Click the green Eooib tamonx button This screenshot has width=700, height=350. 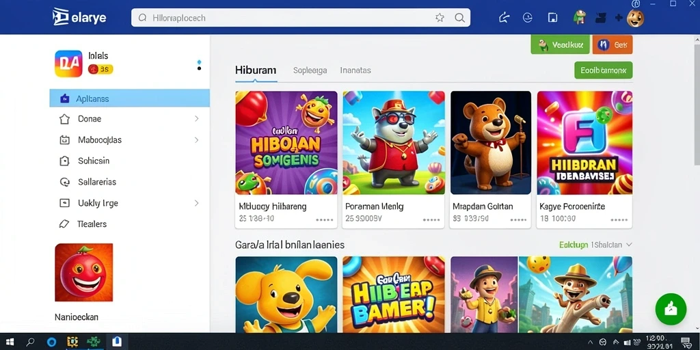coord(603,70)
